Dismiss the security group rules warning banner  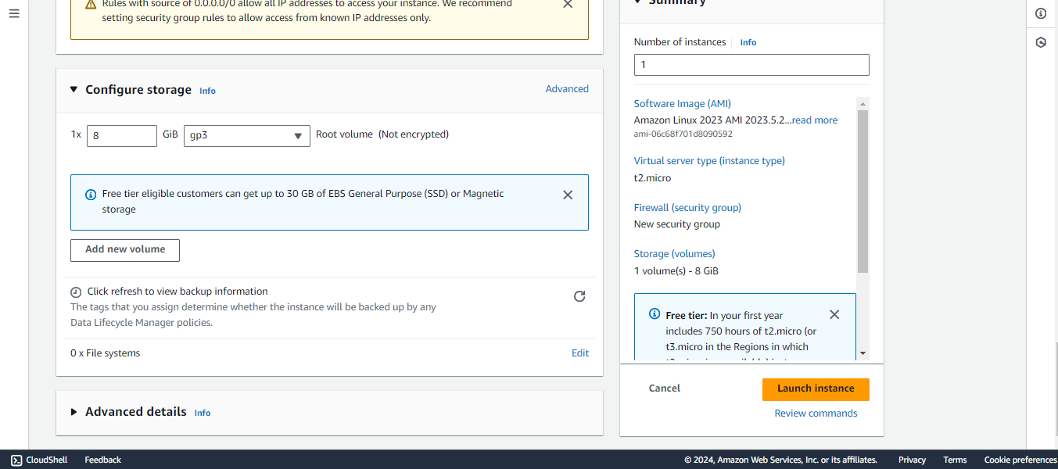pos(567,5)
